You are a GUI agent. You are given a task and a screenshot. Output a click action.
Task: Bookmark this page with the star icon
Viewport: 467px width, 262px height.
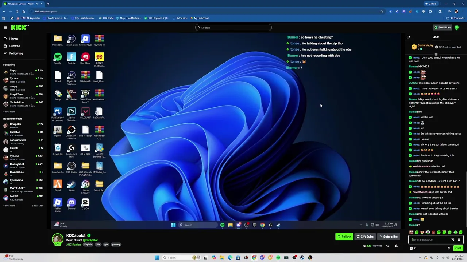[382, 11]
